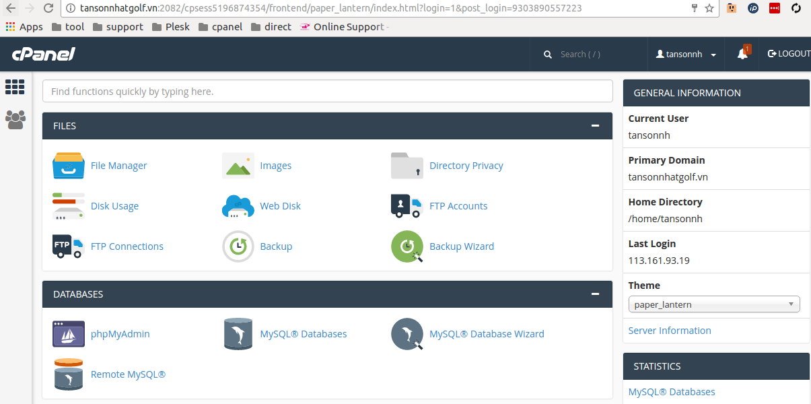
Task: Open the tansonnh user dropdown
Action: (x=686, y=55)
